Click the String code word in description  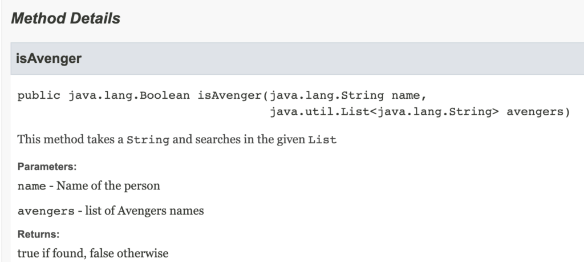click(x=148, y=140)
